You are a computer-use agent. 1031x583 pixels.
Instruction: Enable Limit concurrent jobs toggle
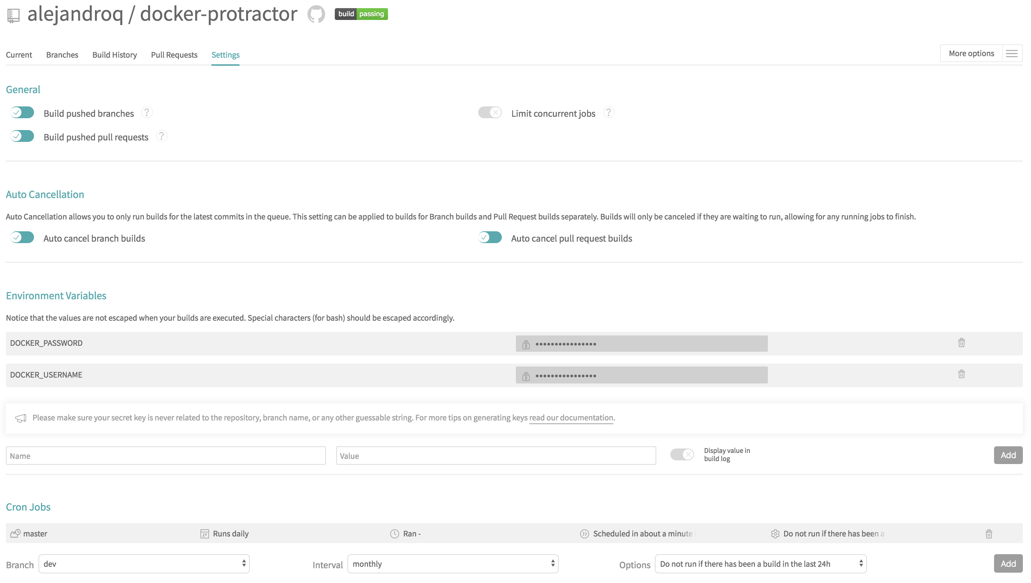click(x=490, y=113)
